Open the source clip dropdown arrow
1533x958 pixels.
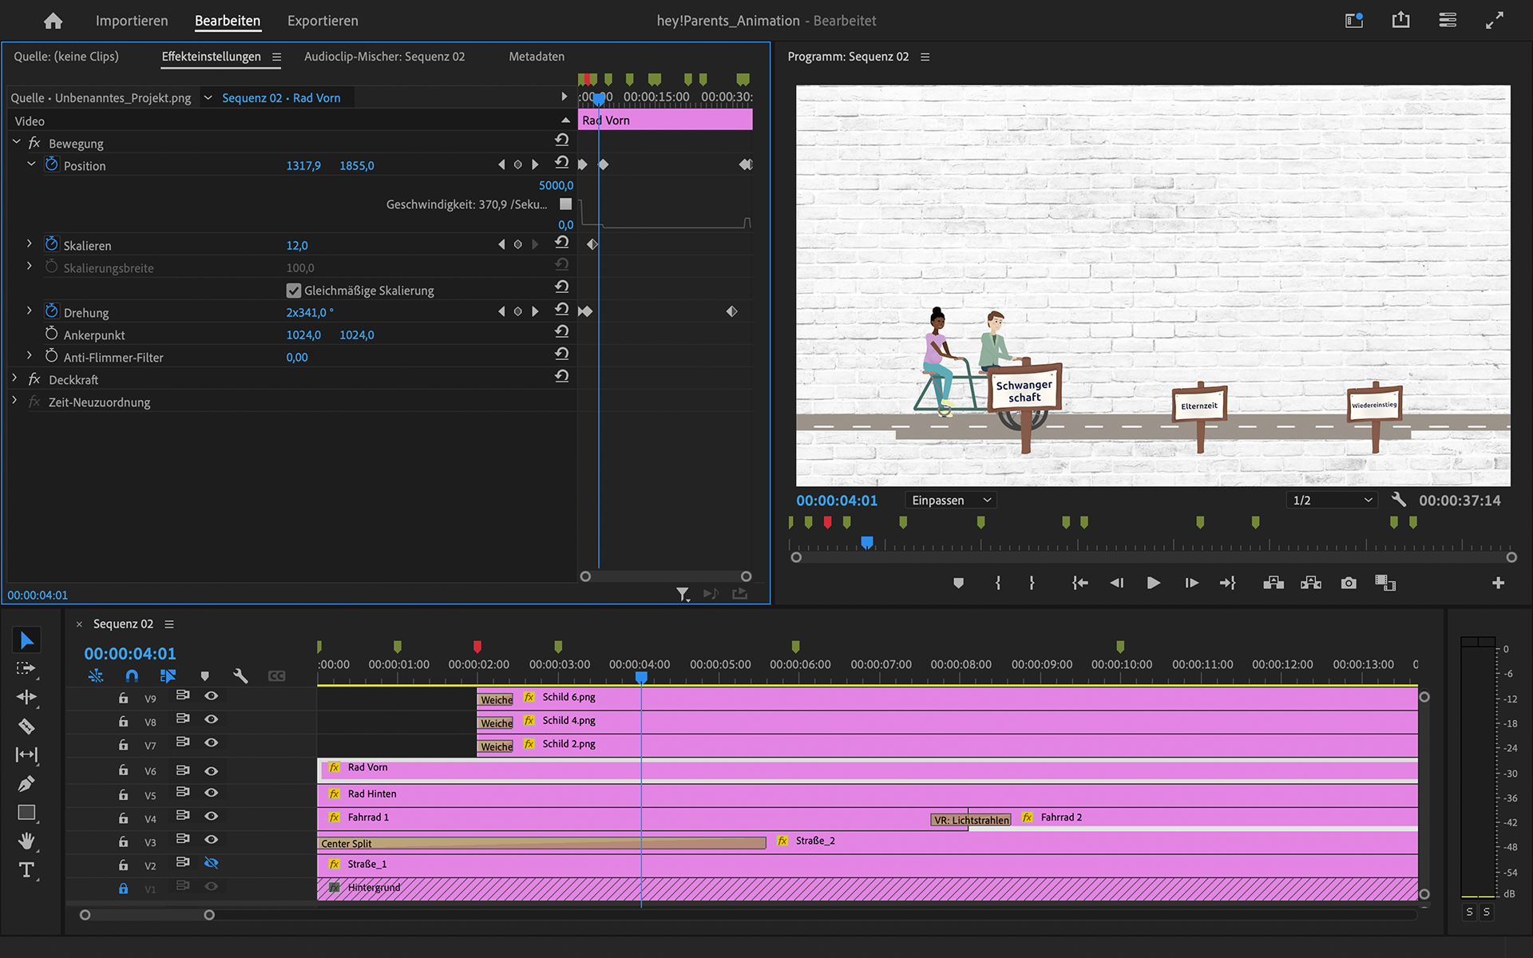coord(208,97)
